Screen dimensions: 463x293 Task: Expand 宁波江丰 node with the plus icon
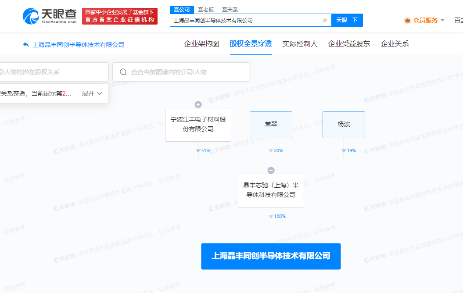197,104
